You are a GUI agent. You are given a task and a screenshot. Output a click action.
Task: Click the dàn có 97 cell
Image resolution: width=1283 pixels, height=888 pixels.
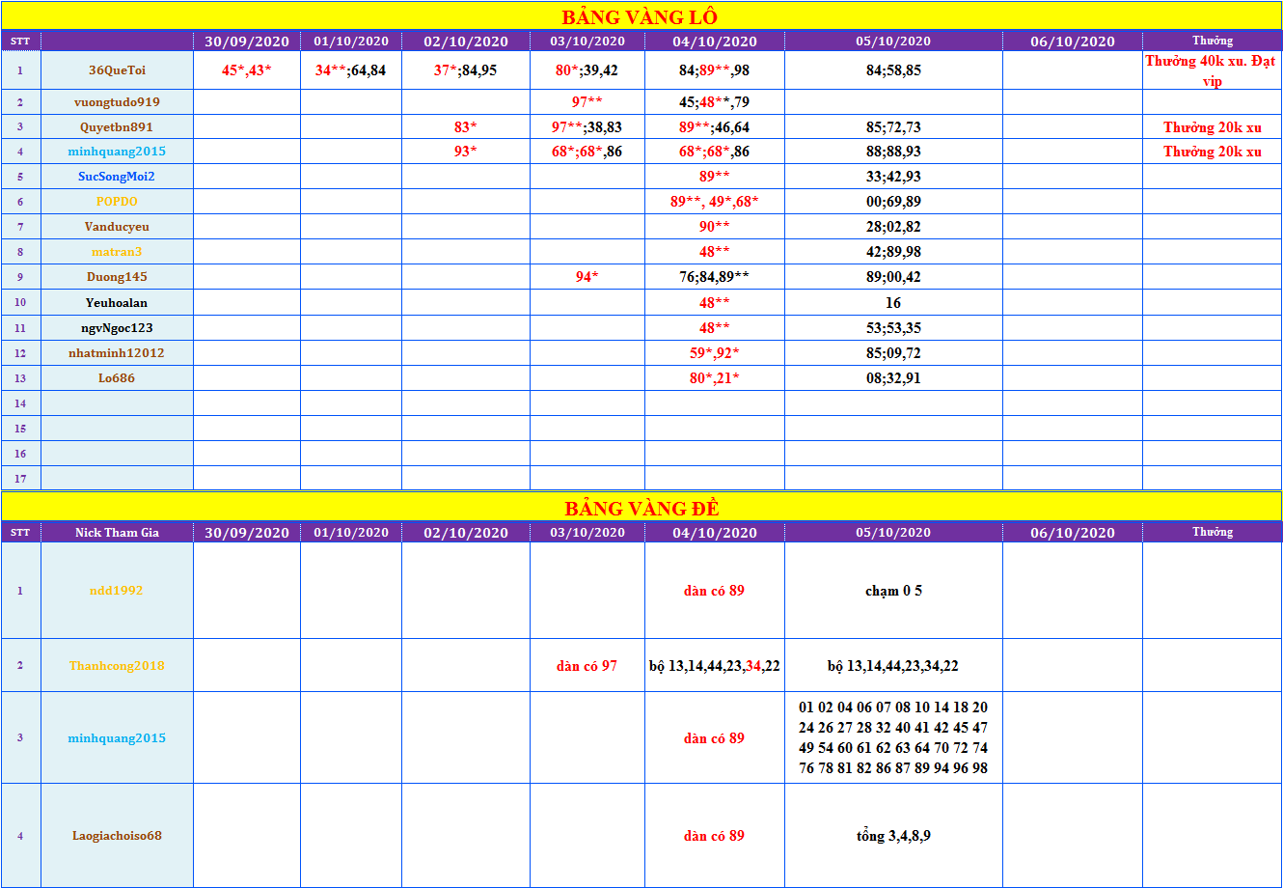tap(587, 666)
